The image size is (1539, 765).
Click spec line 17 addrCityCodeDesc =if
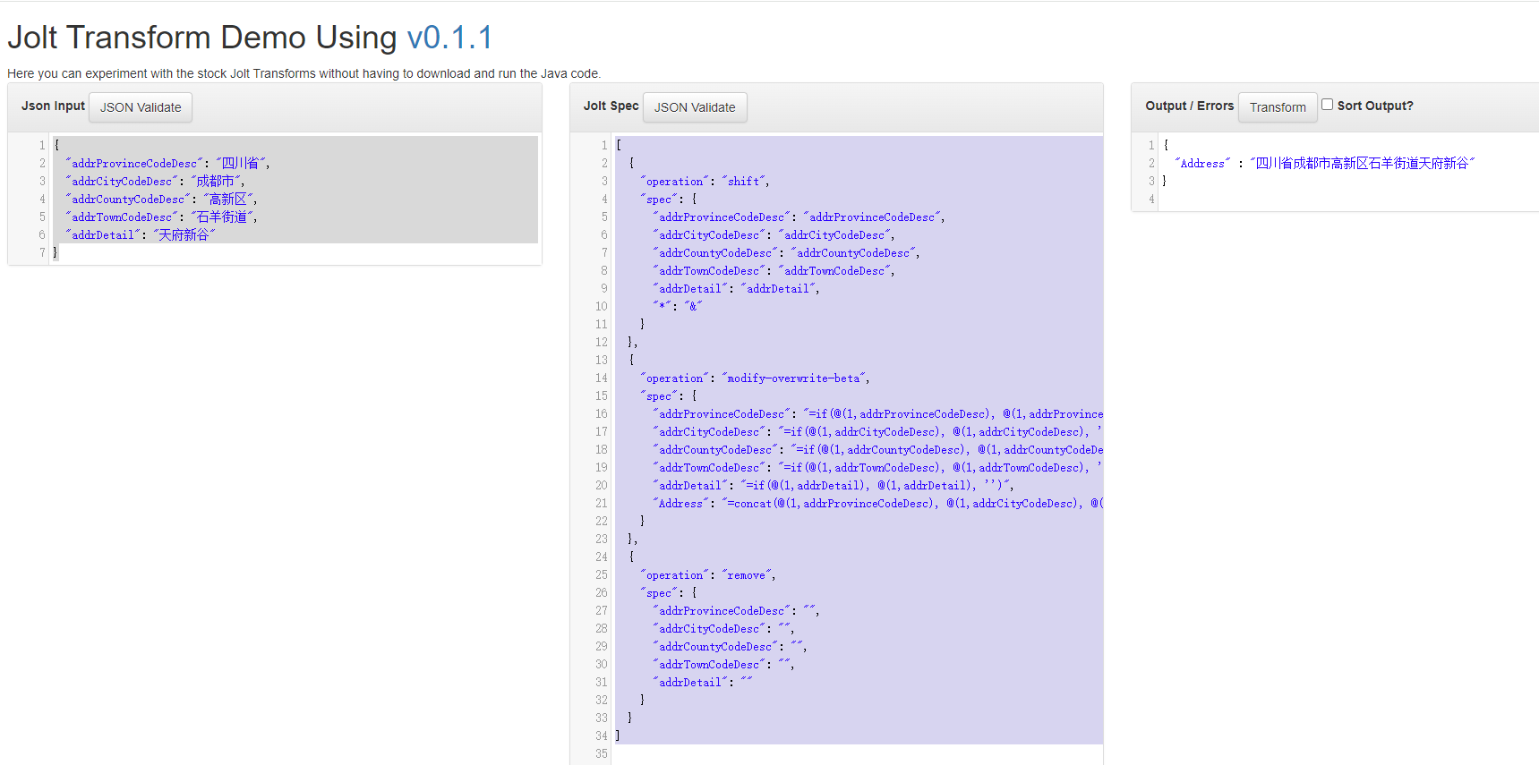(x=877, y=431)
